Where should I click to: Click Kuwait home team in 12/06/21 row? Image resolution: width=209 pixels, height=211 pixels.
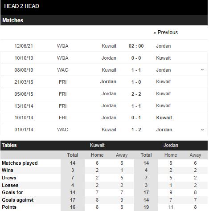coord(109,46)
